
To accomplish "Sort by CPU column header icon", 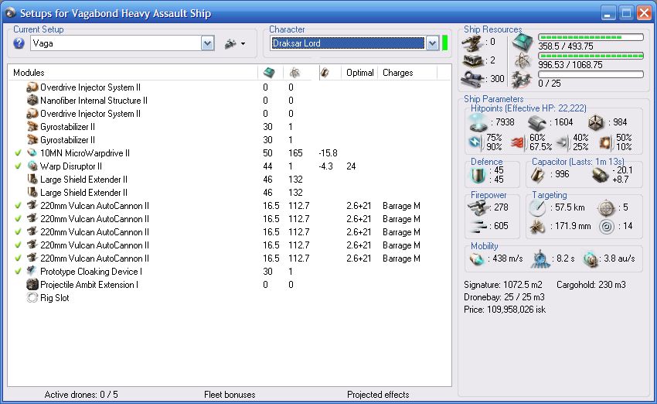I will point(269,73).
